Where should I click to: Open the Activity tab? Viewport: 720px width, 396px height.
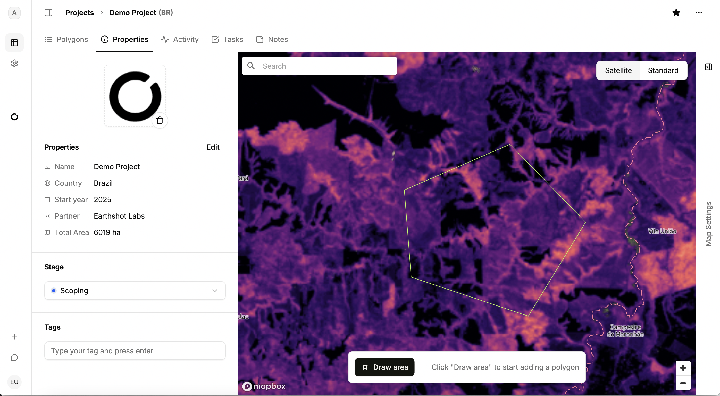pyautogui.click(x=180, y=39)
